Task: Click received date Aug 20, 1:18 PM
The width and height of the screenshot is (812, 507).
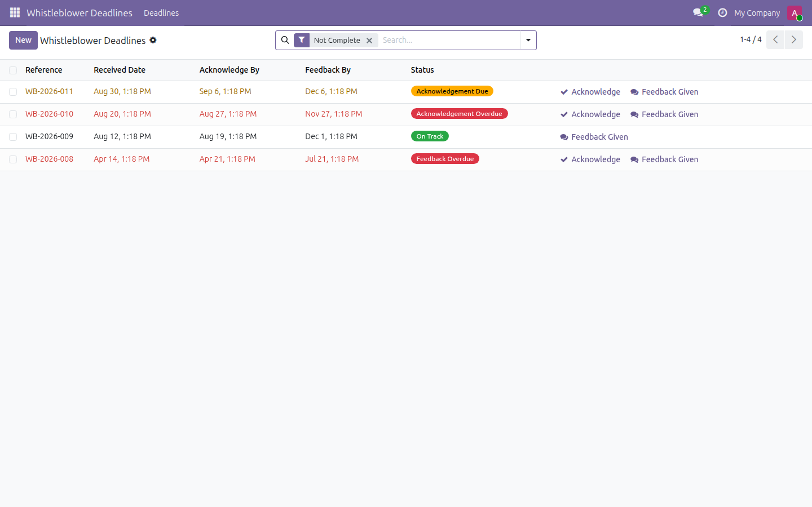Action: click(122, 114)
